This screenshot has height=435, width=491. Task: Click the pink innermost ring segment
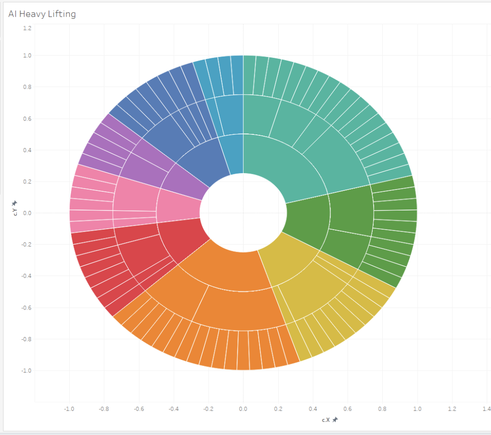(x=179, y=205)
